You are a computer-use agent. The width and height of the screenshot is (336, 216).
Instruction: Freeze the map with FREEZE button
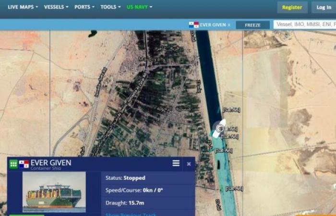(x=252, y=25)
